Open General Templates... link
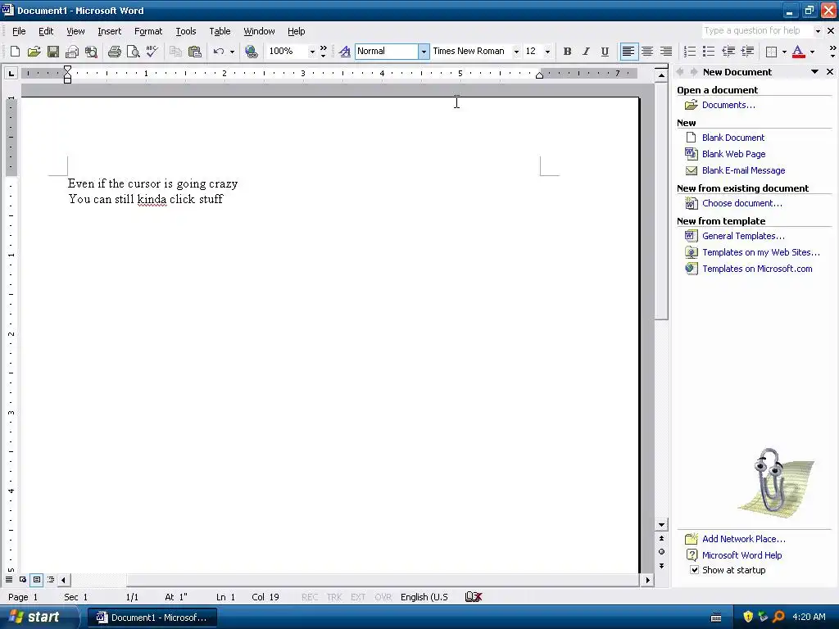Viewport: 839px width, 629px height. [x=743, y=236]
